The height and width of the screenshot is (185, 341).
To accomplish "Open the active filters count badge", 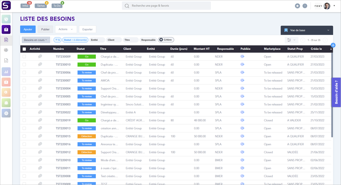I will (x=57, y=40).
